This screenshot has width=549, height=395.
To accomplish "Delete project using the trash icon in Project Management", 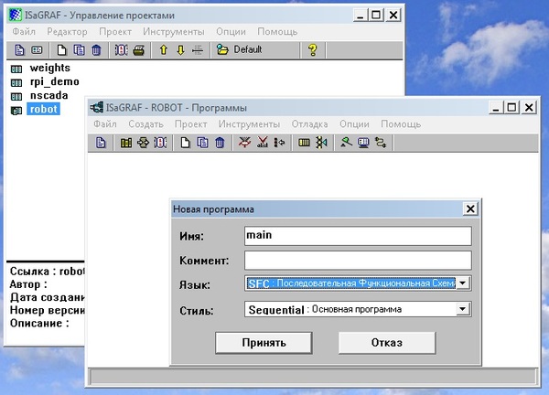I will 96,50.
